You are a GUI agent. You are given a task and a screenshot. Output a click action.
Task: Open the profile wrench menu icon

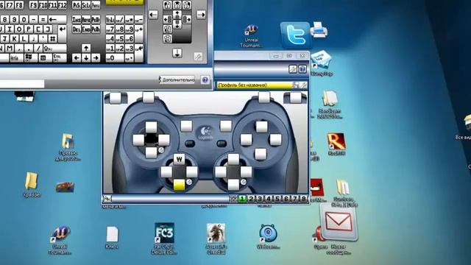304,85
